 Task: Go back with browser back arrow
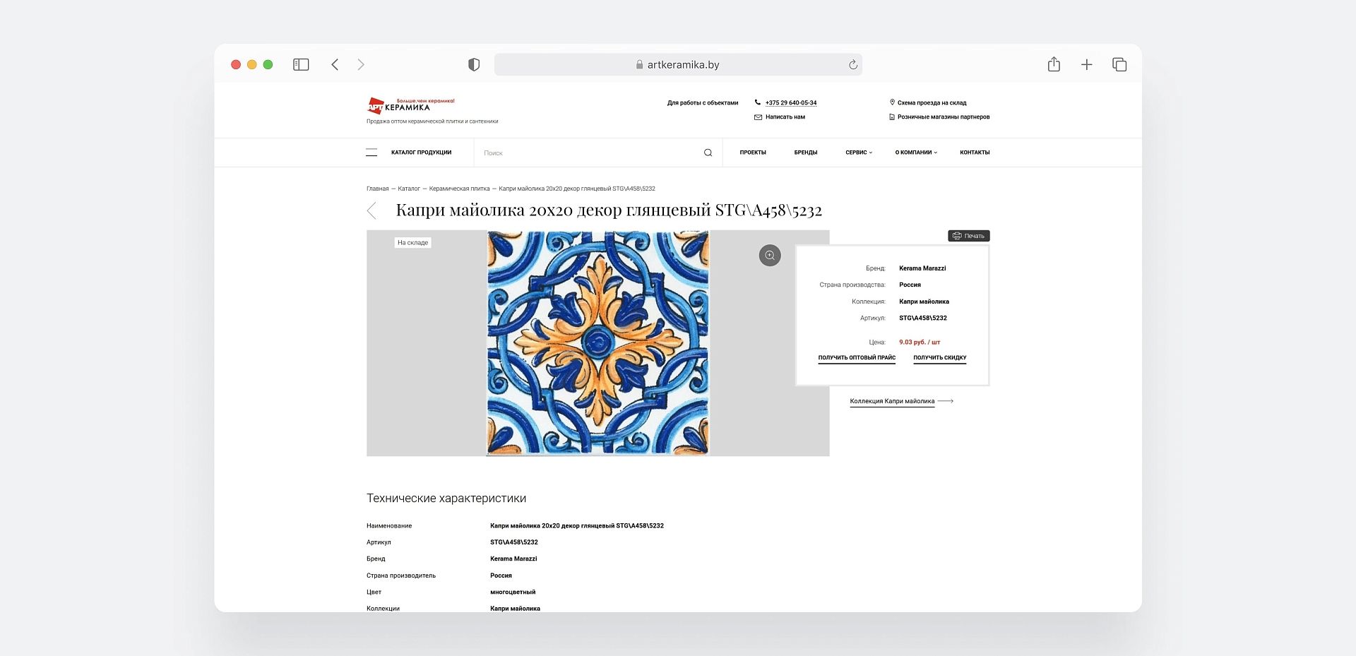(x=335, y=64)
